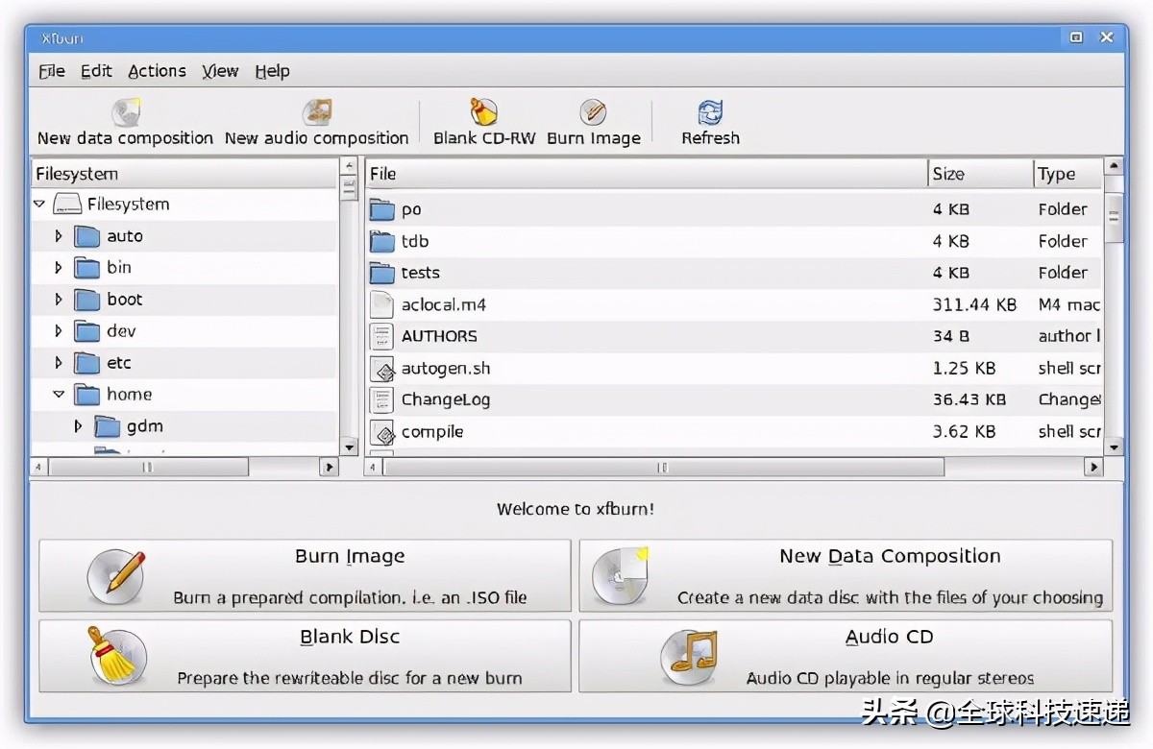Select the tdb folder name in the file list

point(415,241)
